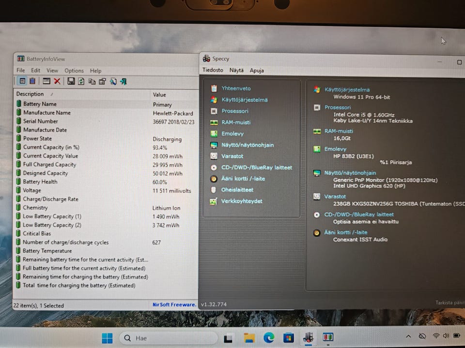Image resolution: width=465 pixels, height=348 pixels.
Task: Click NirSoft Freeware link in status bar
Action: (174, 304)
